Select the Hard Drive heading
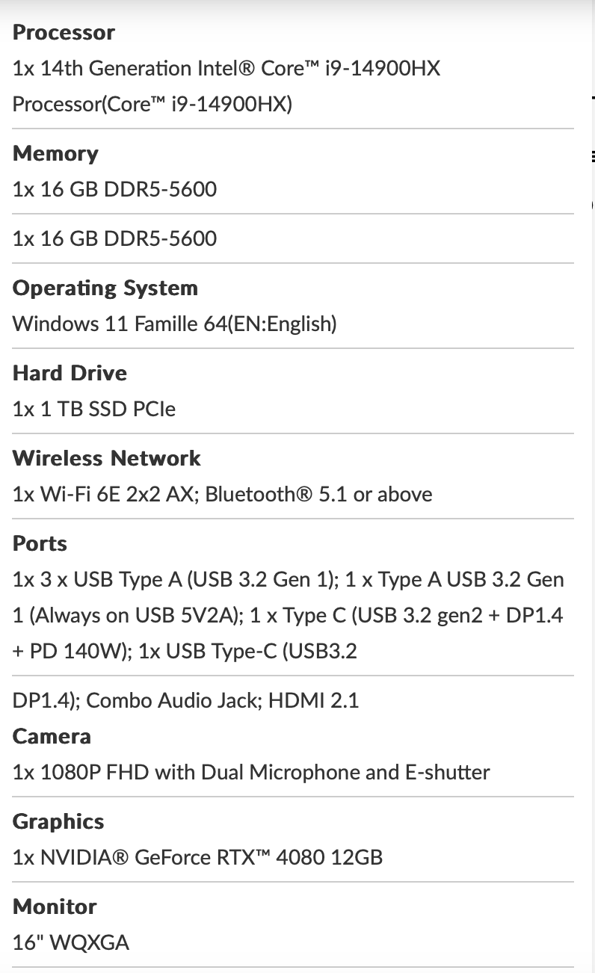 70,373
